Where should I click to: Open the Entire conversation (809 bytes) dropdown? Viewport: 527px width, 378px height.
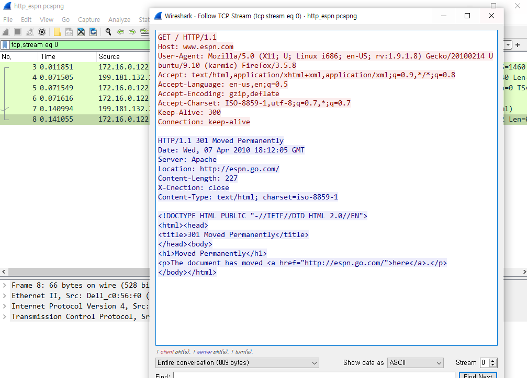click(237, 362)
